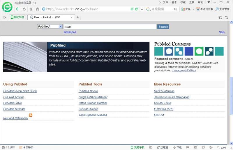
Task: Open the Topic-Specific Queries link
Action: coord(93,115)
